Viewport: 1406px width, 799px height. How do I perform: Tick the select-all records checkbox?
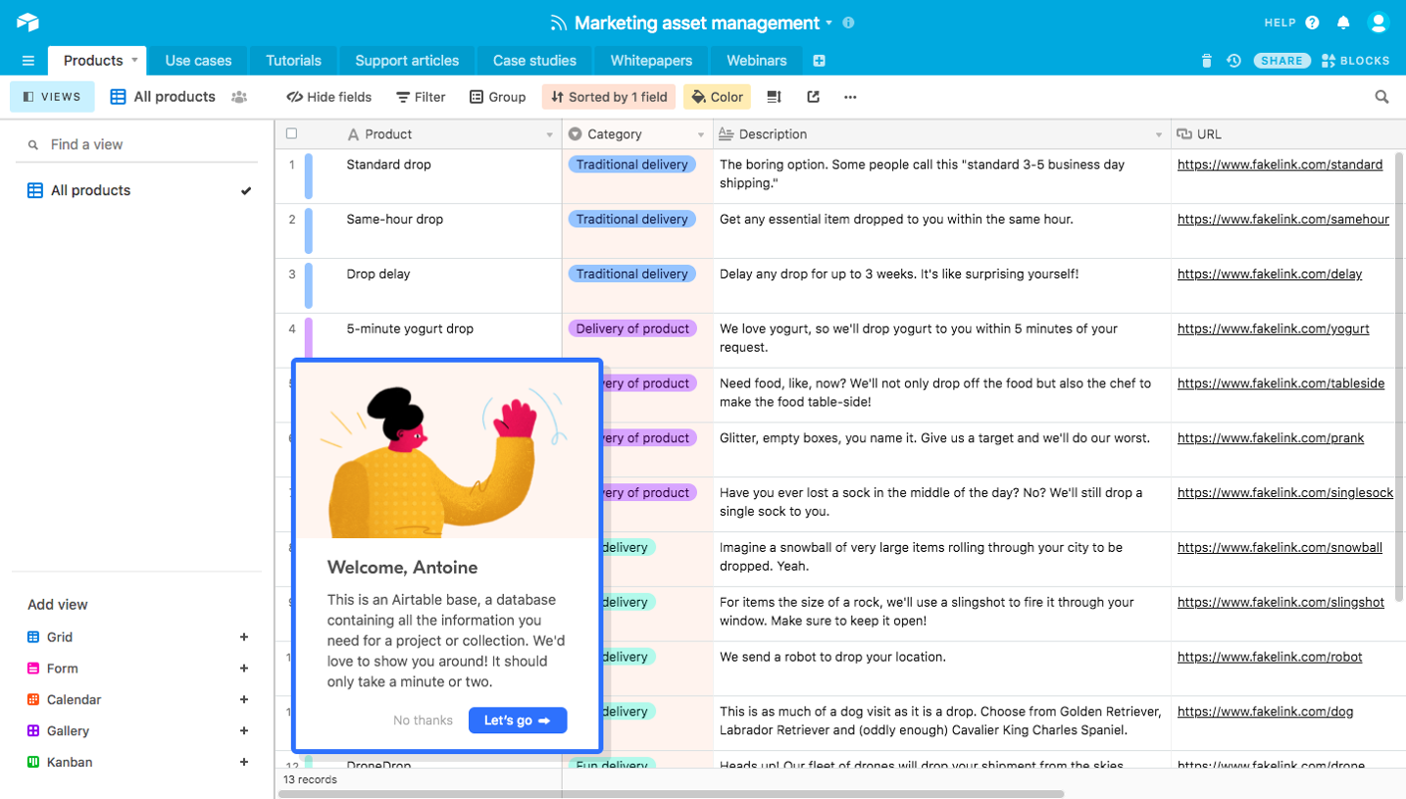tap(291, 134)
